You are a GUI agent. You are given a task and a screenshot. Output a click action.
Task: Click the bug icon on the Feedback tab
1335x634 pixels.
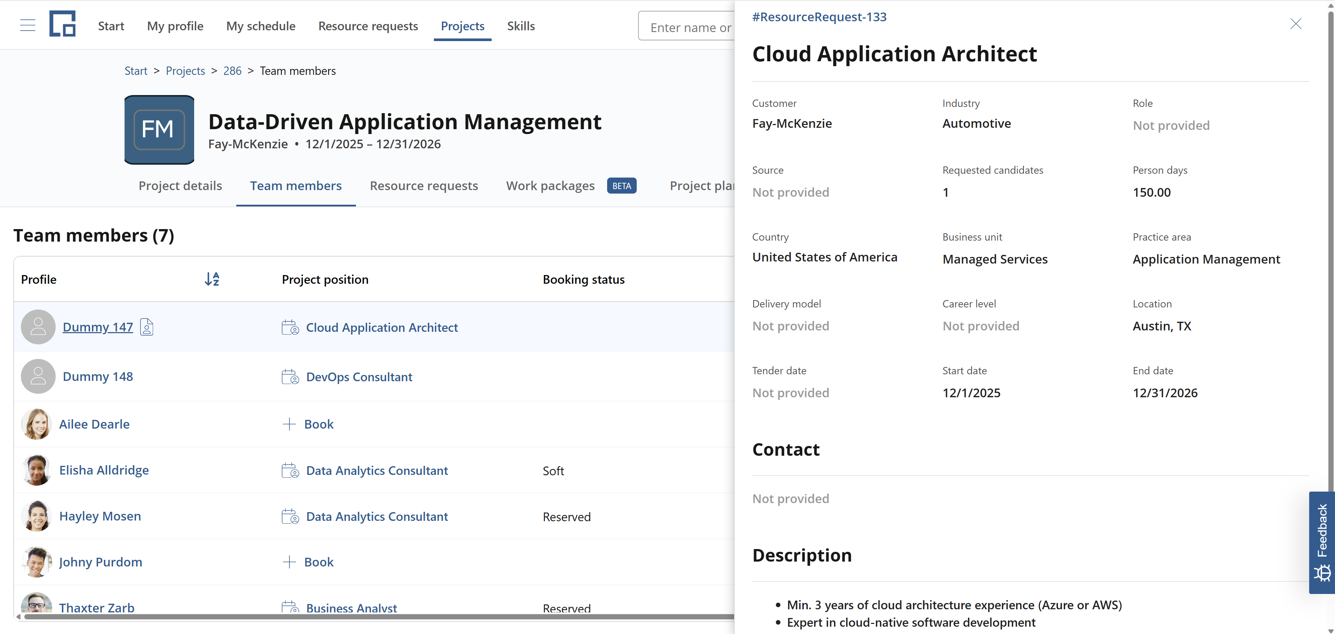(1322, 573)
